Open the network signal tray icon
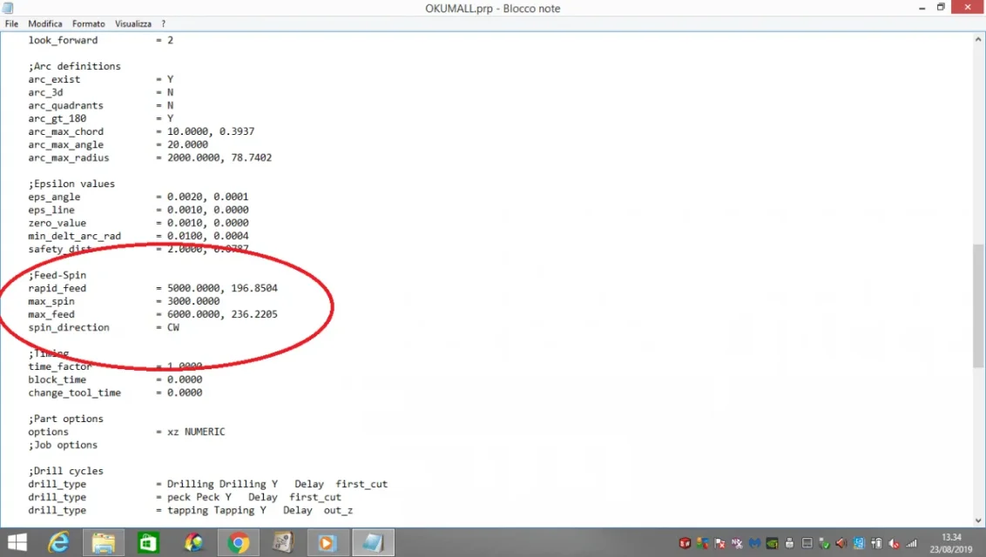986x557 pixels. point(912,544)
